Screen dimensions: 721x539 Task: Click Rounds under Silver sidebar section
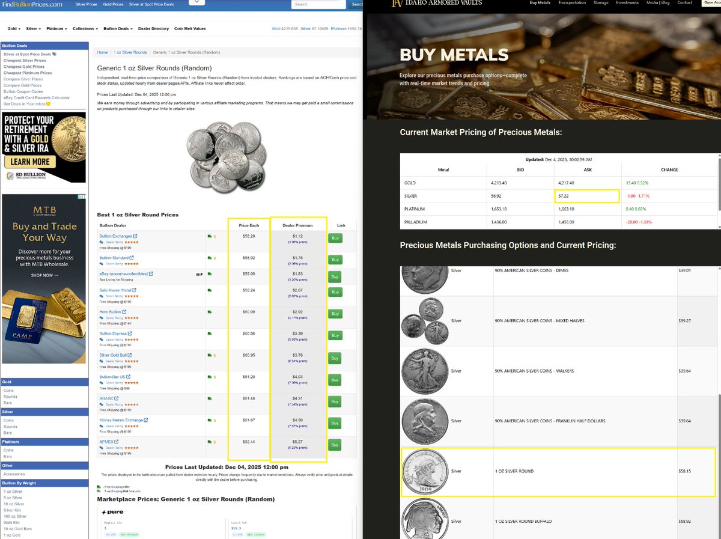[10, 426]
